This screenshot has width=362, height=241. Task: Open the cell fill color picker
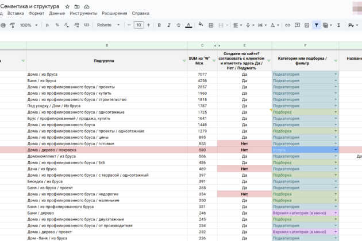[201, 25]
